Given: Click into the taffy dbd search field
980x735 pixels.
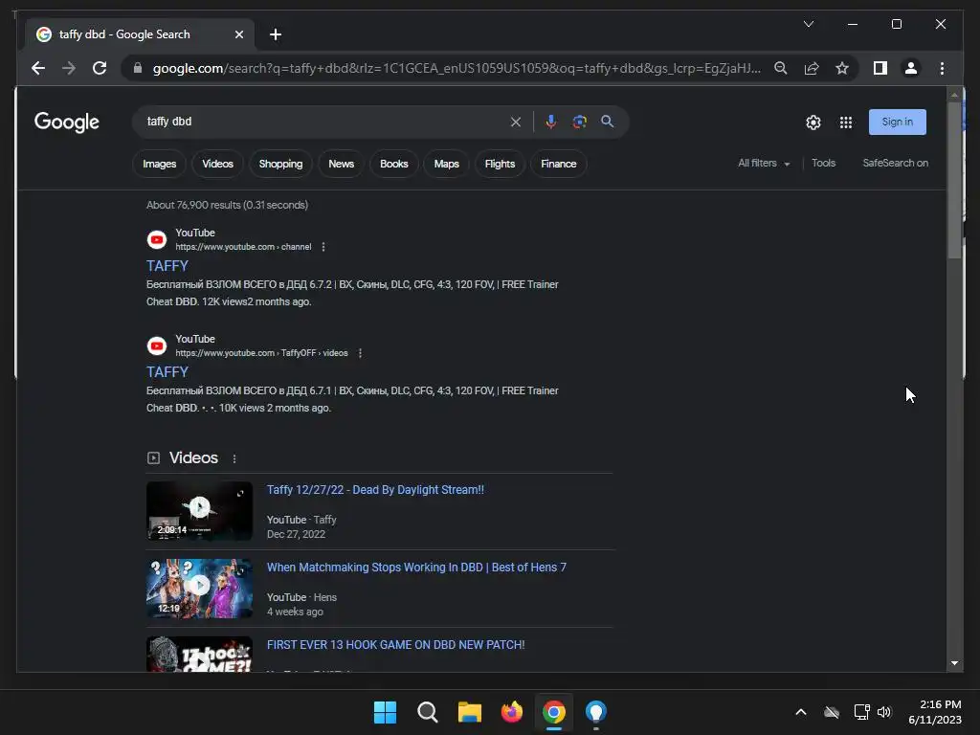Looking at the screenshot, I should point(325,122).
